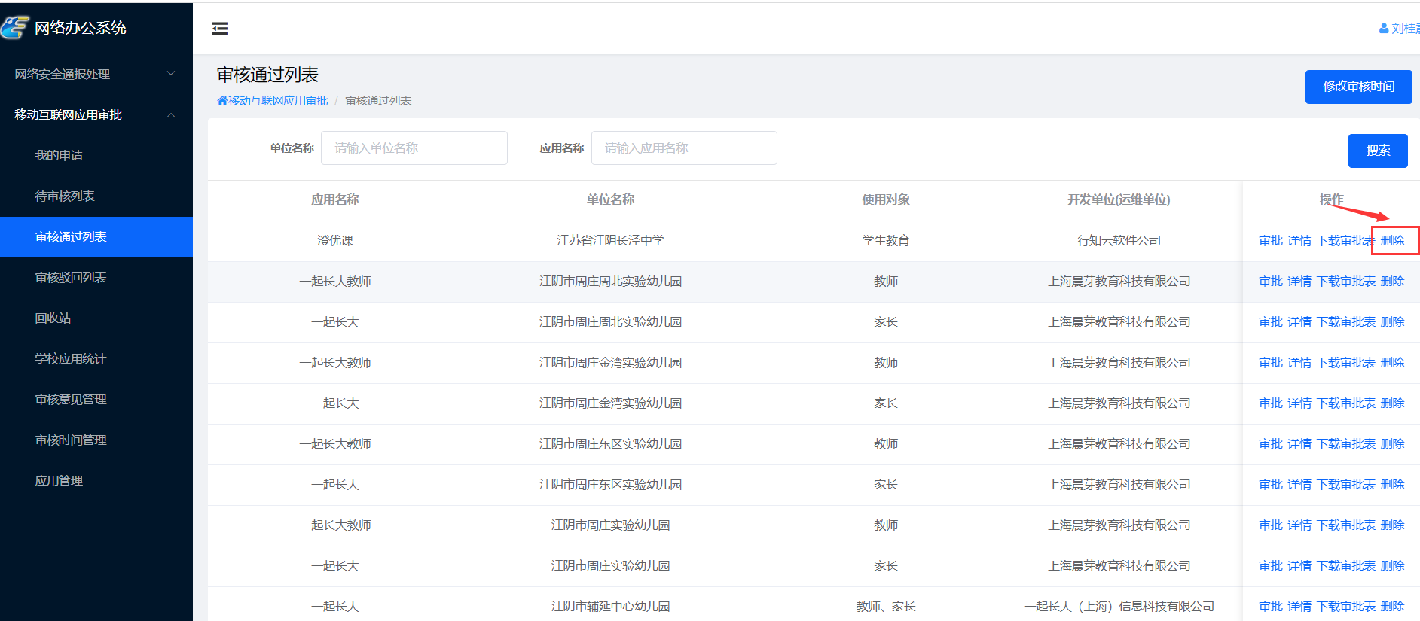1420x621 pixels.
Task: Click the hamburger menu collapse icon
Action: click(220, 29)
